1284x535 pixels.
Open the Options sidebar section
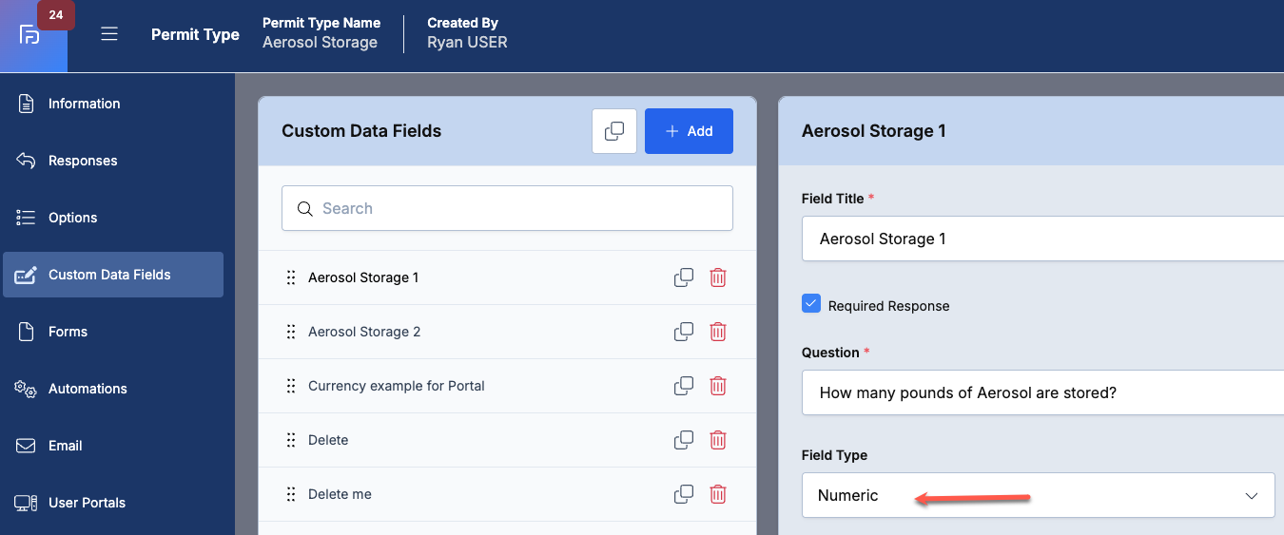click(x=112, y=218)
